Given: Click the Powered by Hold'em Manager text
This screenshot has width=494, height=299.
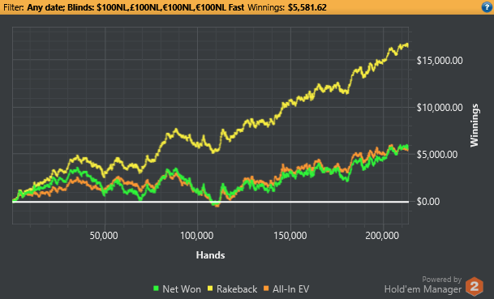Looking at the screenshot, I should point(423,284).
